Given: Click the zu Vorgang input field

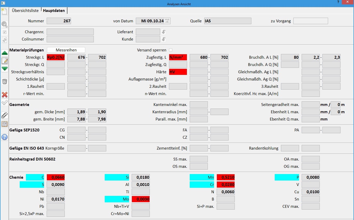Looking at the screenshot, I should point(311,21).
